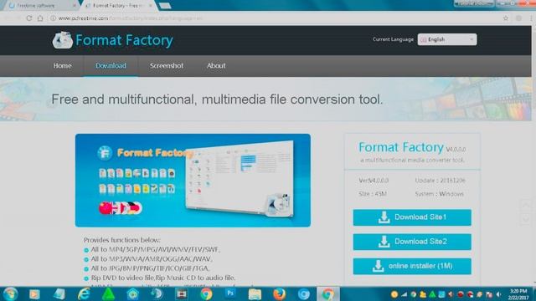This screenshot has width=536, height=301.
Task: Go to the About page
Action: tap(216, 65)
